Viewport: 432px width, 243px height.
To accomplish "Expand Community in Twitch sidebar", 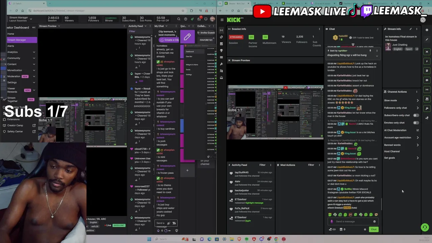I will coord(34,58).
